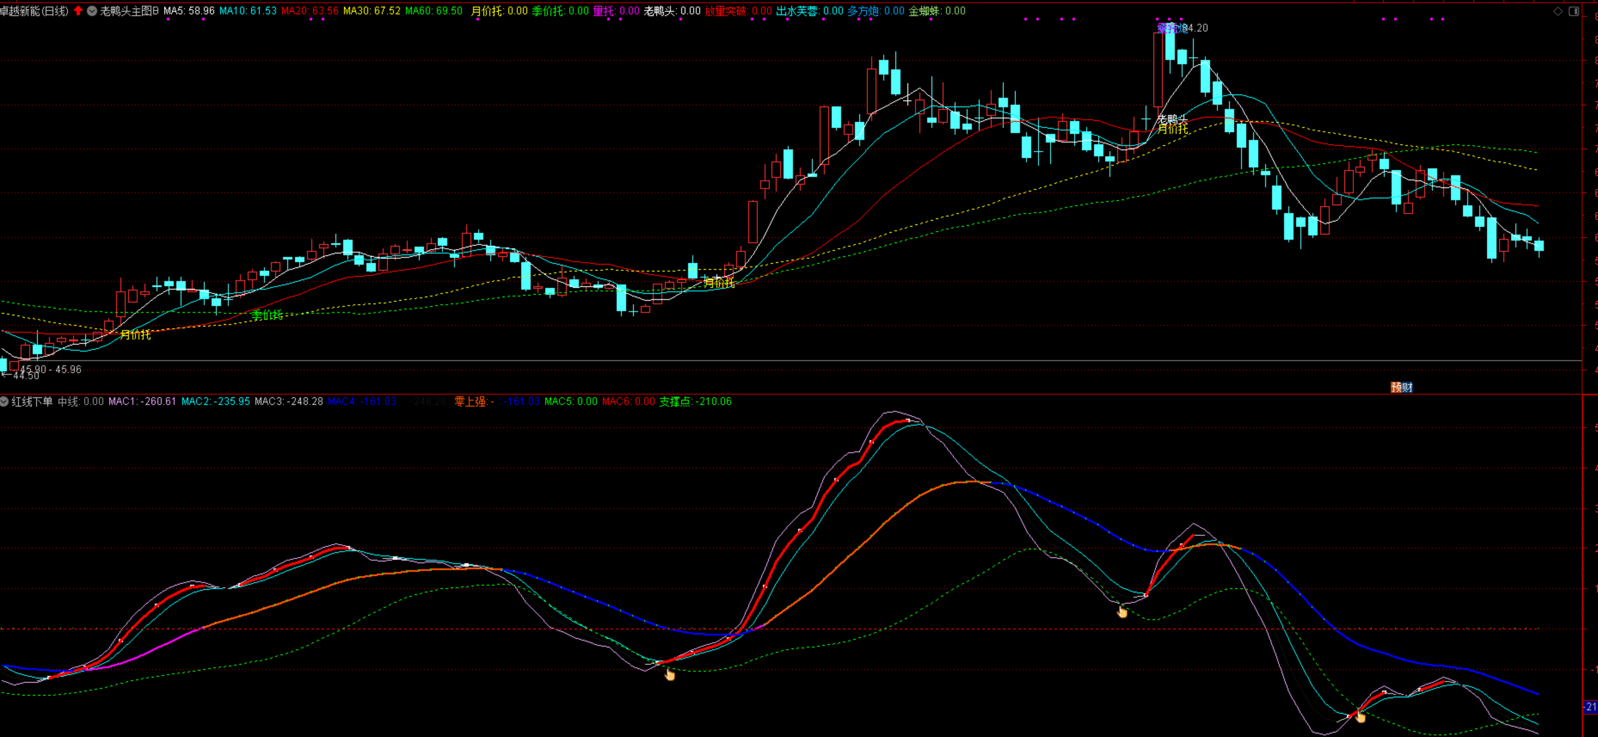Click the yellow 月价托 marker at chart start
This screenshot has width=1598, height=737.
(135, 335)
